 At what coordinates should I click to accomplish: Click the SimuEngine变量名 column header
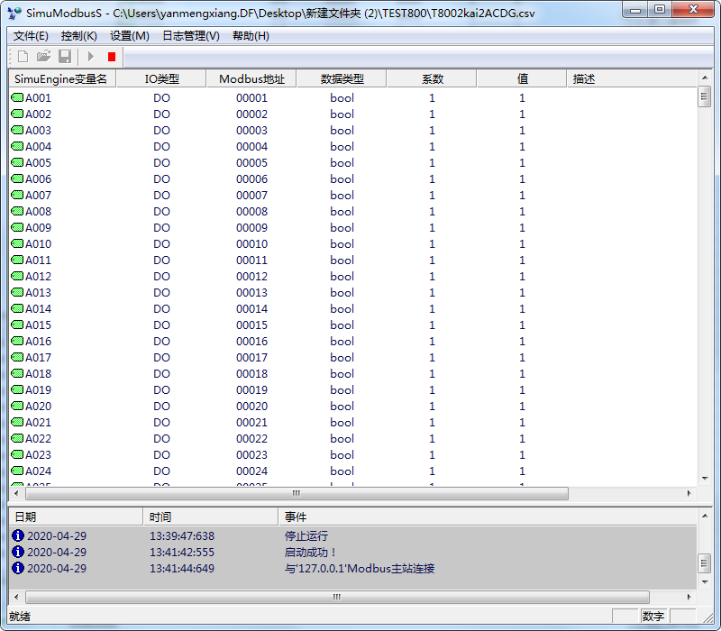tap(61, 79)
